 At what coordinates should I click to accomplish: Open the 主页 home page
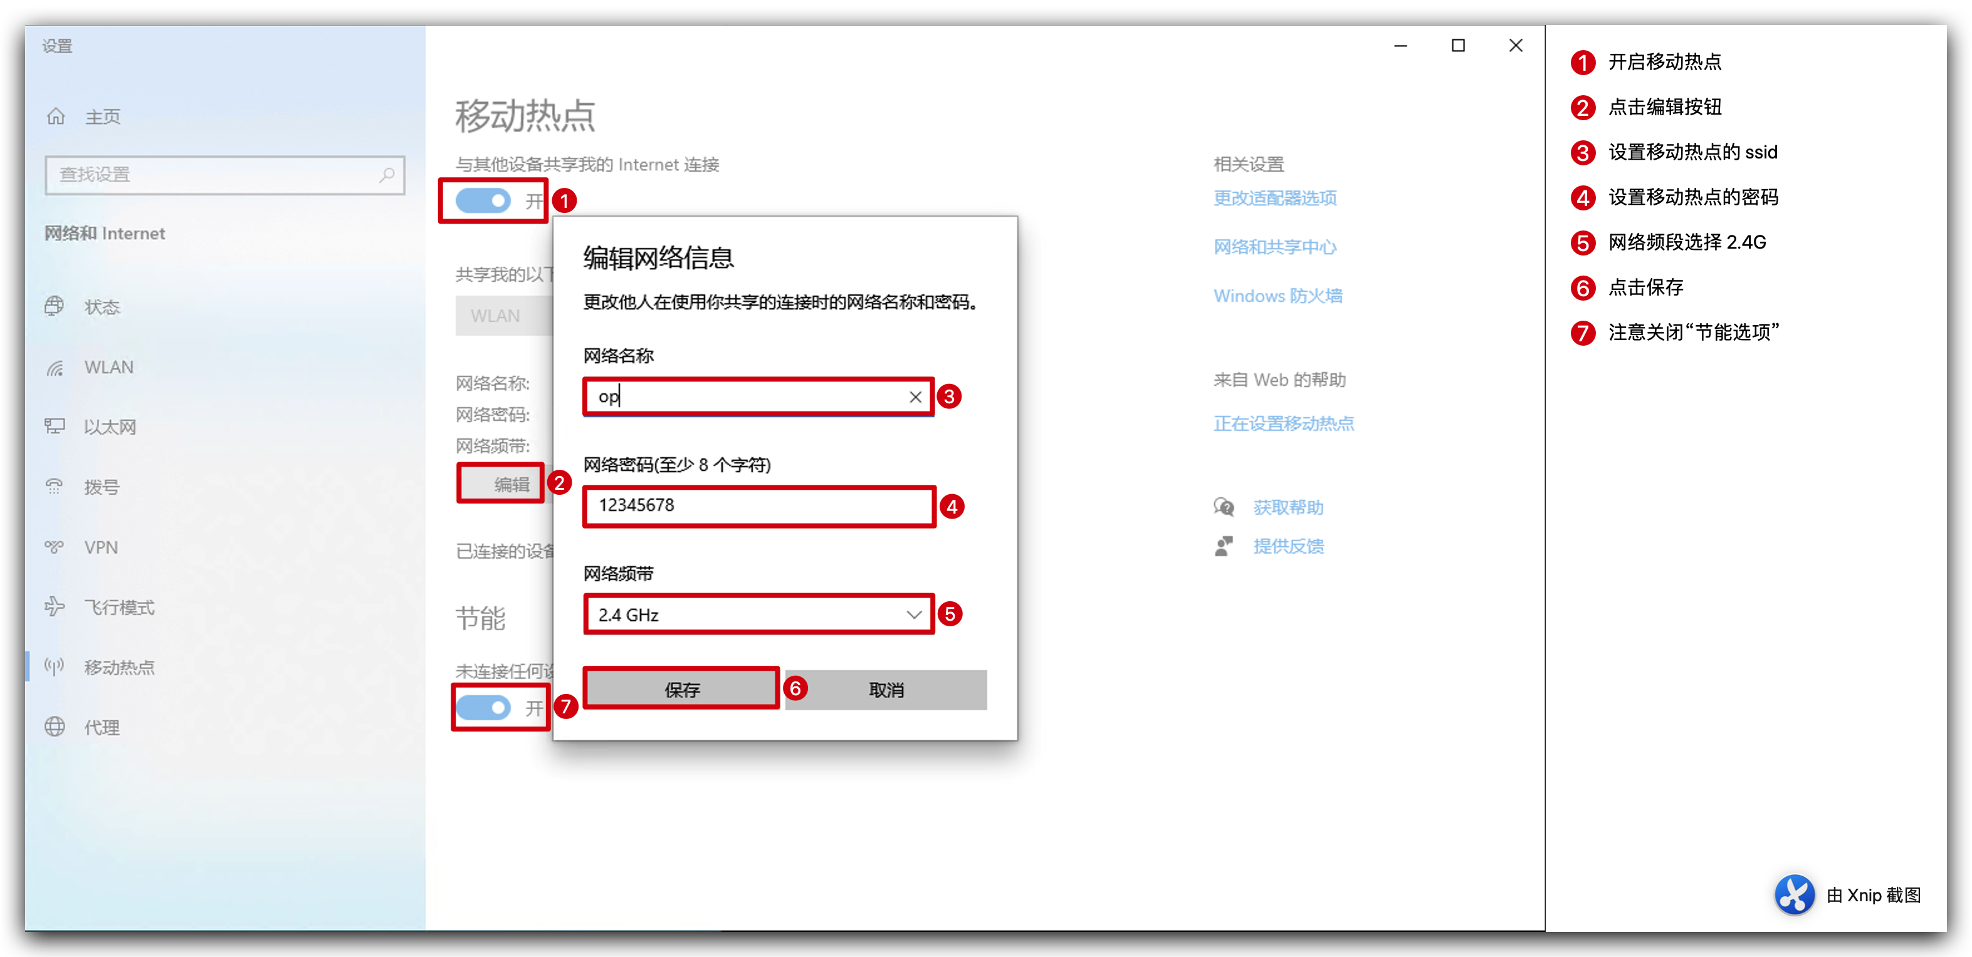103,116
